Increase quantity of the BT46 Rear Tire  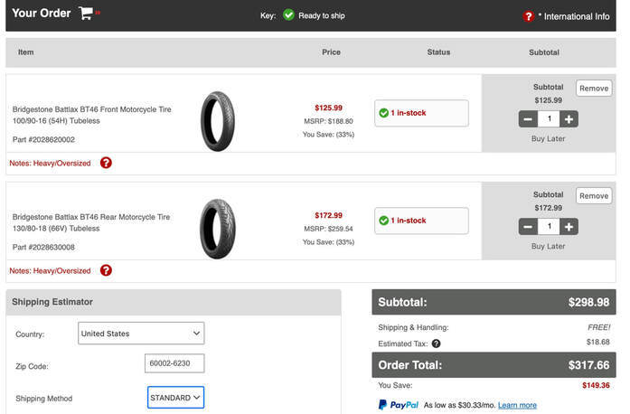569,227
